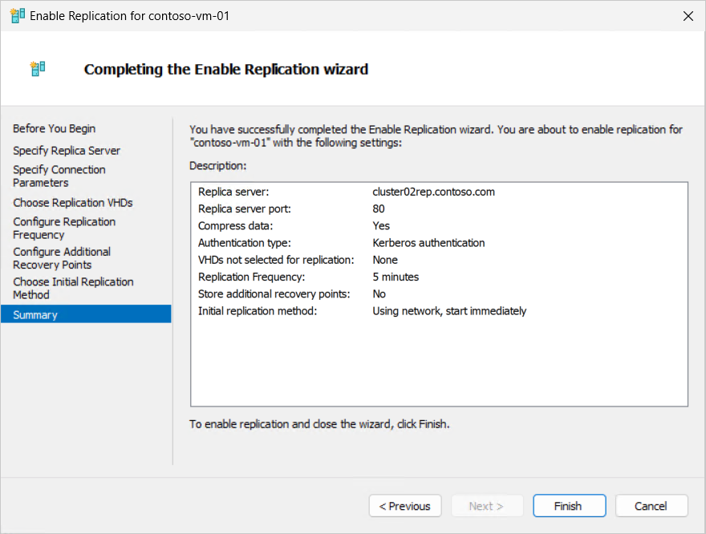Select the Choose Replication VHDs step

(x=73, y=203)
